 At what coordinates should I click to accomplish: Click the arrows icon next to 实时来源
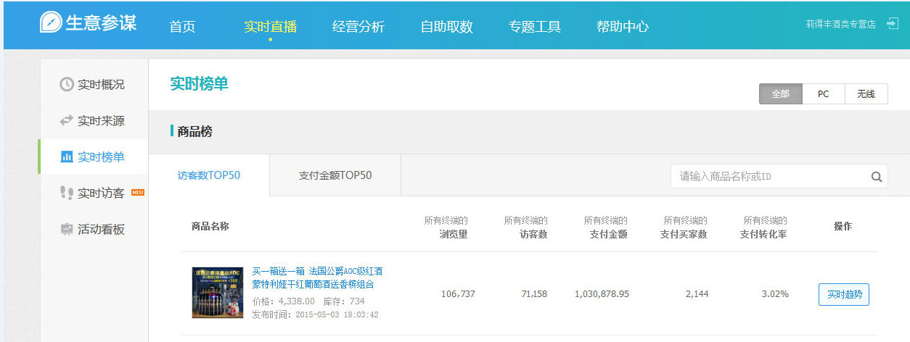click(66, 121)
